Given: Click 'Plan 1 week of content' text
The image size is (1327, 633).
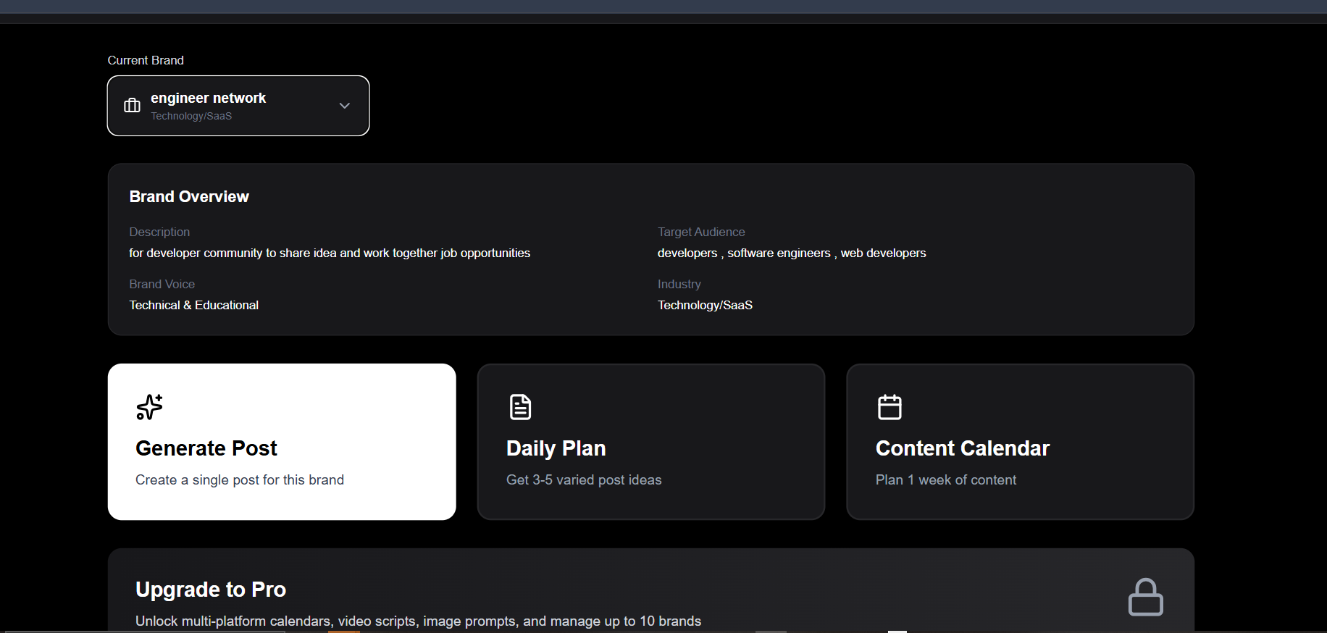Looking at the screenshot, I should click(945, 480).
